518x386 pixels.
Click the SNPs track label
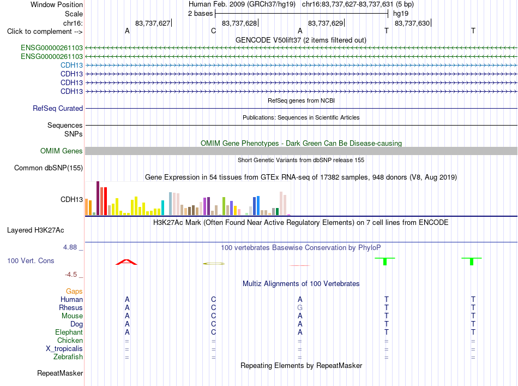(x=74, y=134)
